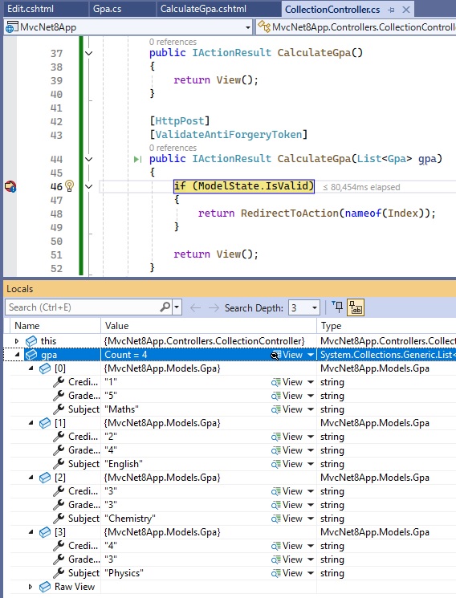This screenshot has width=456, height=598.
Task: Click the Raw View cube icon
Action: (x=45, y=587)
